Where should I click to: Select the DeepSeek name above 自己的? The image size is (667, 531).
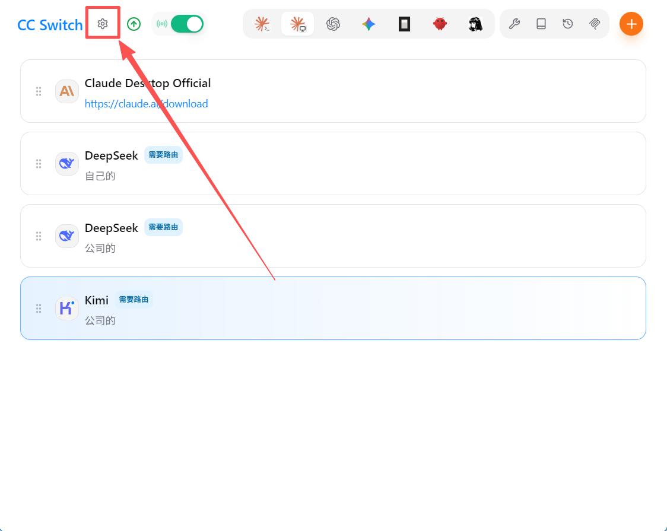click(x=111, y=155)
